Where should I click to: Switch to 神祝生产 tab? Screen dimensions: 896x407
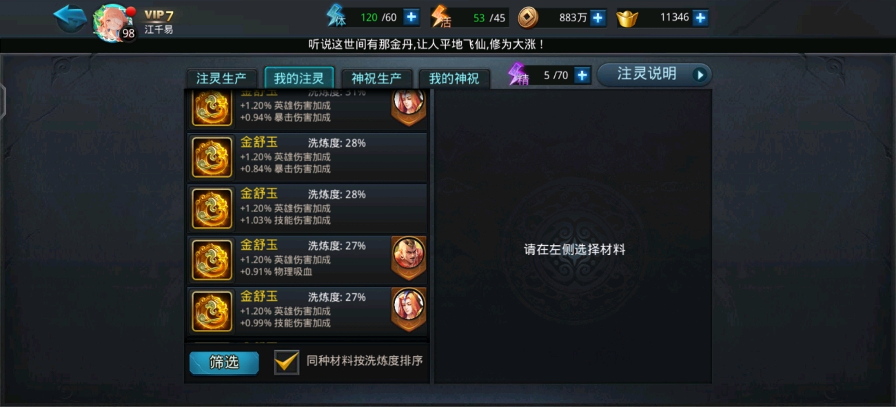click(x=376, y=79)
